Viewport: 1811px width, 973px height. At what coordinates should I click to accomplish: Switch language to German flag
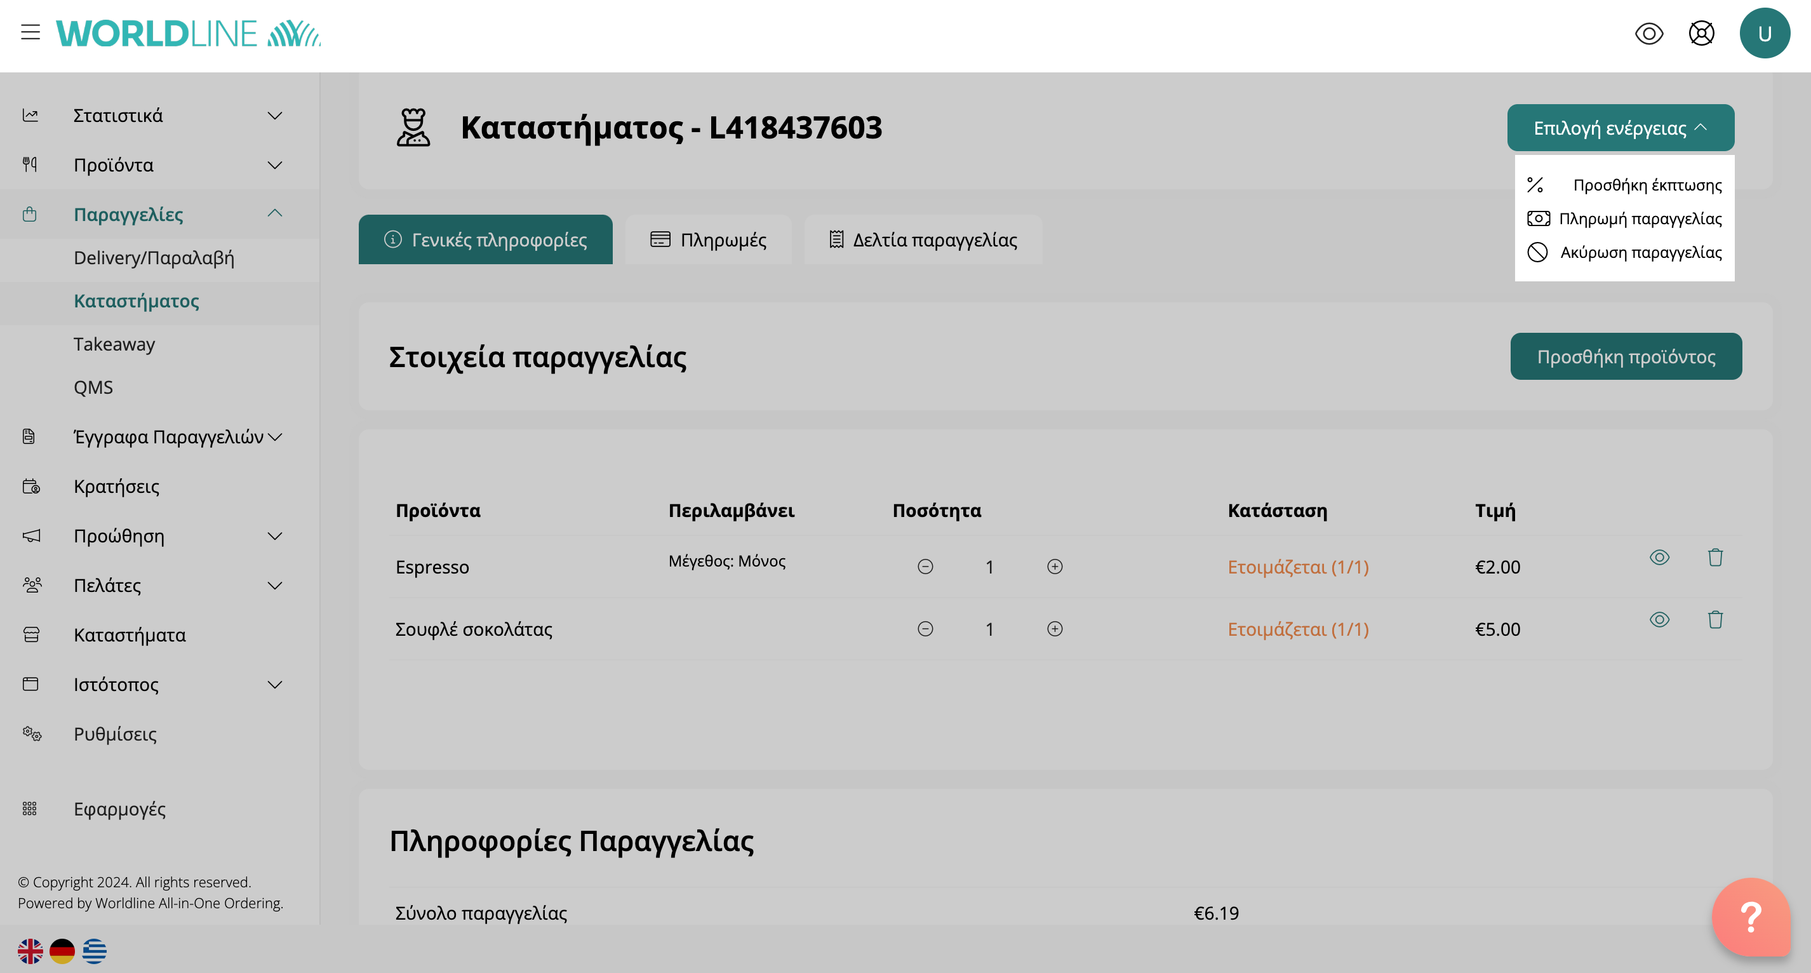tap(62, 951)
